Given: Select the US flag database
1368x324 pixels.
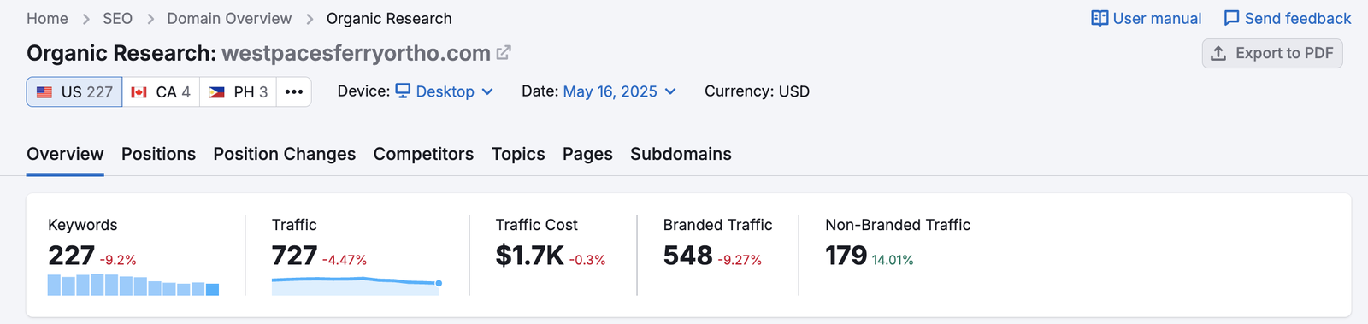Looking at the screenshot, I should 74,91.
